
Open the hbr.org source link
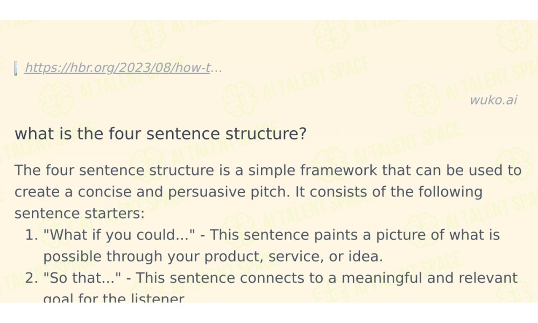pyautogui.click(x=123, y=68)
